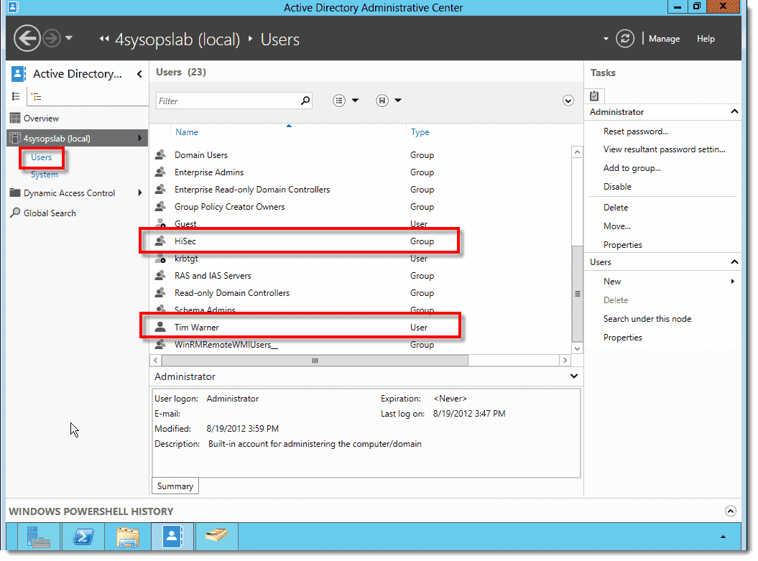Click the back navigation arrow

[27, 37]
